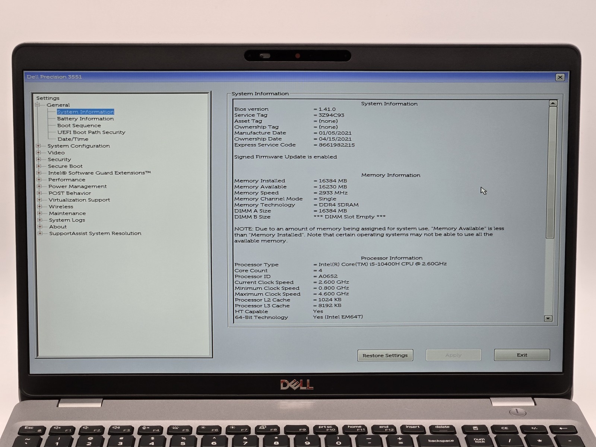Image resolution: width=596 pixels, height=447 pixels.
Task: Expand Intel Software Guard Extensions node
Action: 39,172
